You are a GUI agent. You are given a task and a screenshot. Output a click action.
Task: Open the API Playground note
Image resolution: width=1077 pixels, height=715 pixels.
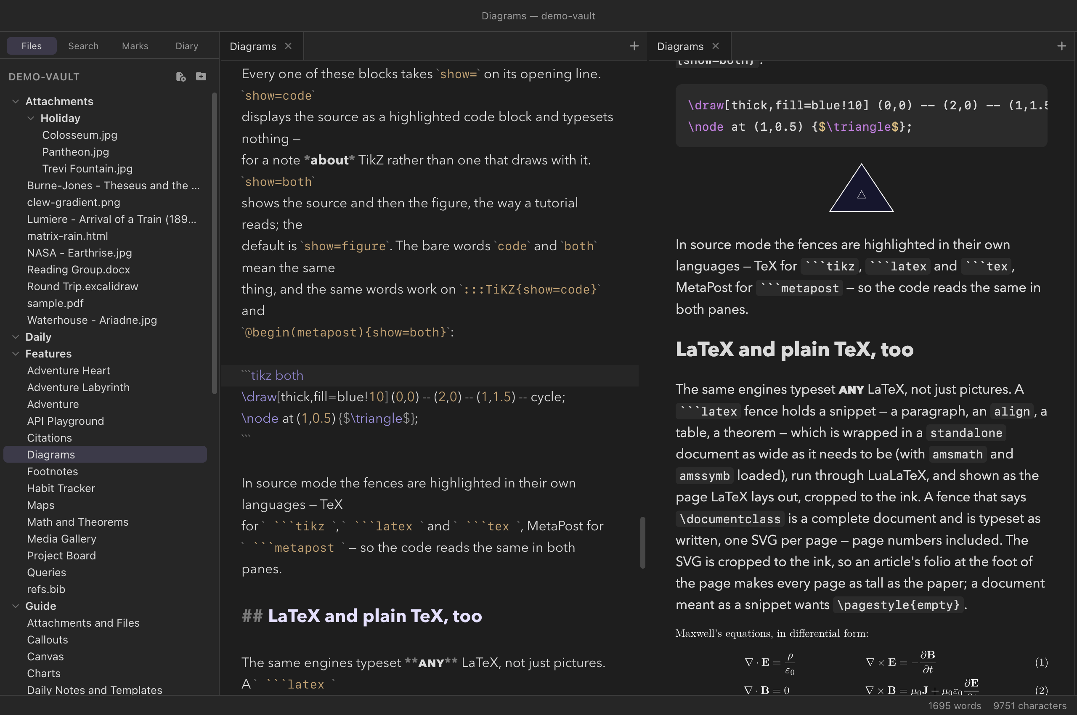65,421
